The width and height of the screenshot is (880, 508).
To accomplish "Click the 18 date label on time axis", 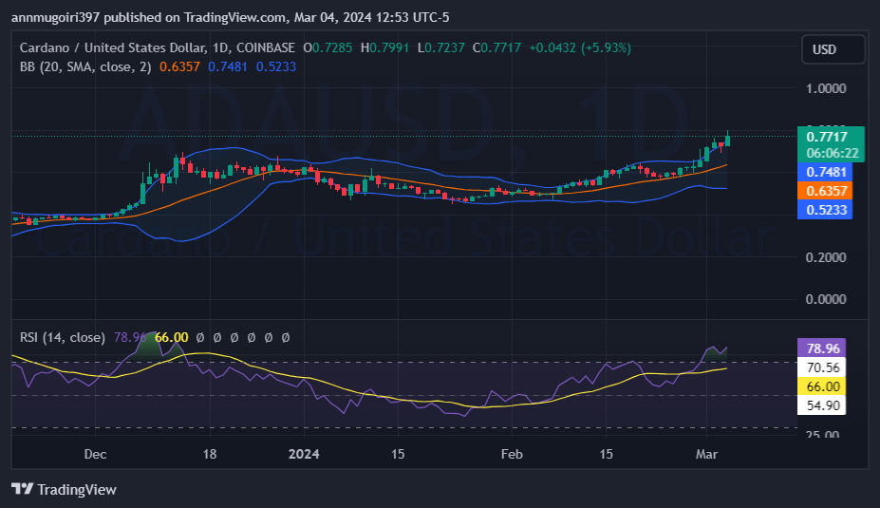I will (210, 454).
